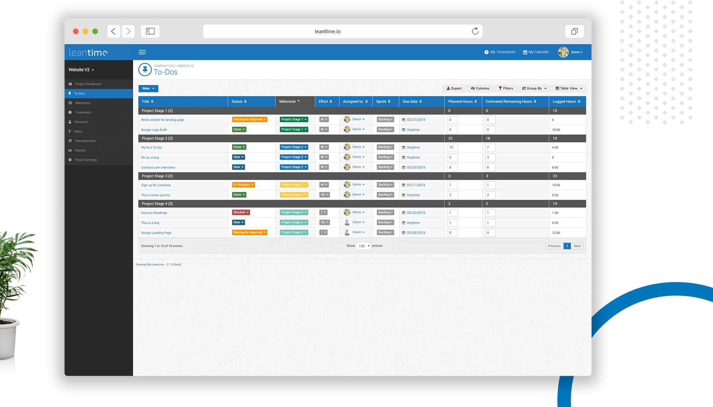Open the browser tabs overview icon
The height and width of the screenshot is (407, 713).
pos(574,31)
